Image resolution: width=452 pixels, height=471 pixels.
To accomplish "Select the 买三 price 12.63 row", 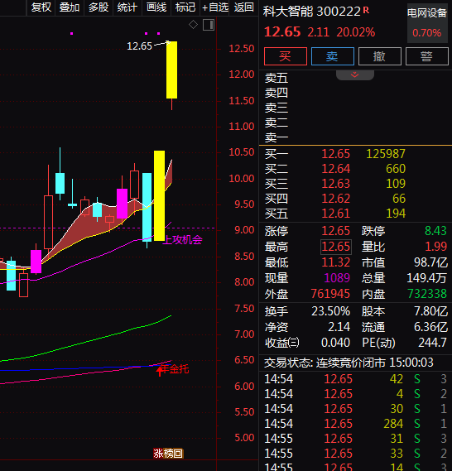I will 355,184.
